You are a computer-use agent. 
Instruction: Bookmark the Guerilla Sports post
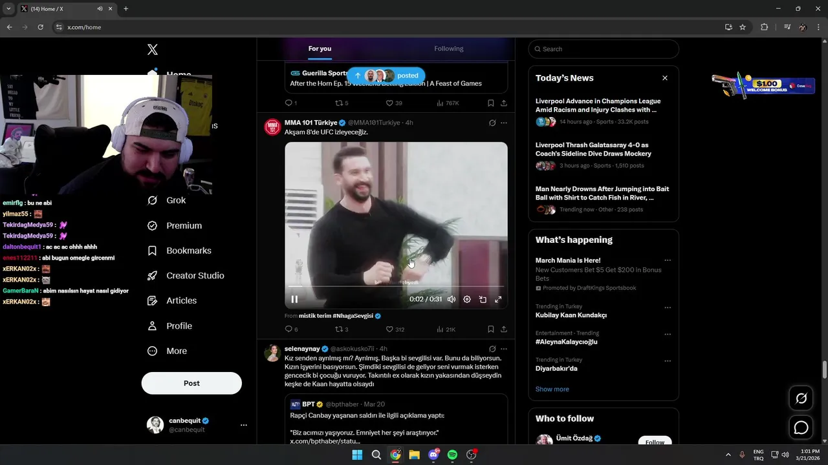pos(491,103)
